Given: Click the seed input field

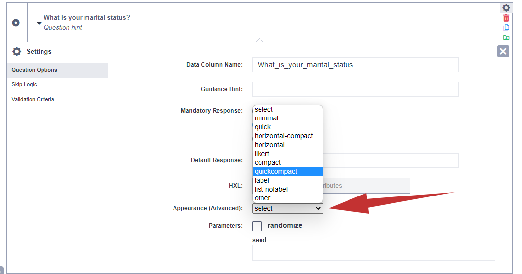Looking at the screenshot, I should [x=373, y=252].
